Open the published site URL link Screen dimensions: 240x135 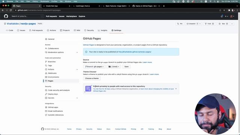click(x=135, y=52)
